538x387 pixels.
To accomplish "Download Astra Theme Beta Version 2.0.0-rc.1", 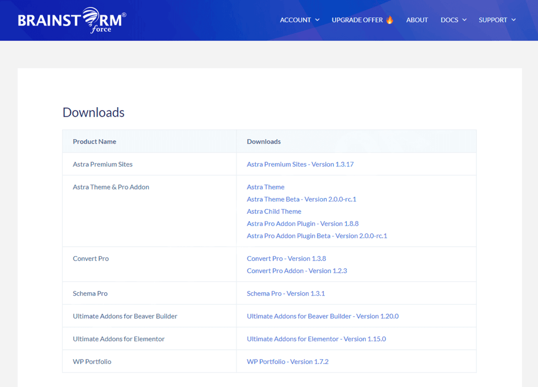I will (x=301, y=199).
